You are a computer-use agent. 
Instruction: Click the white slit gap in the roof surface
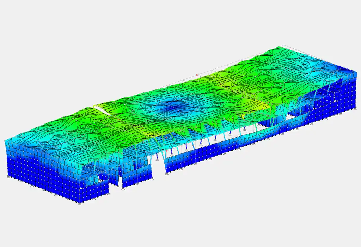[x=102, y=109]
